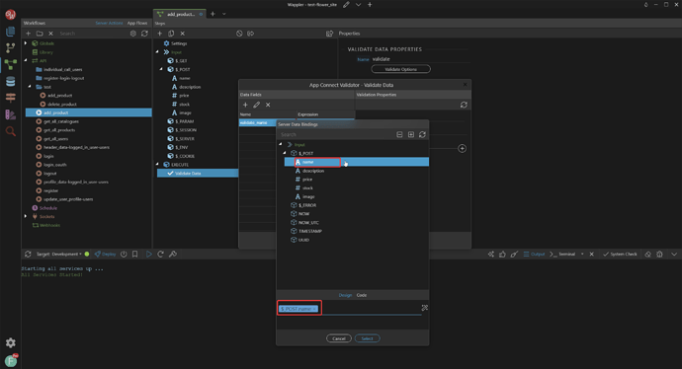Switch to Design view in bindings dialog
Image resolution: width=682 pixels, height=369 pixels.
tap(345, 295)
